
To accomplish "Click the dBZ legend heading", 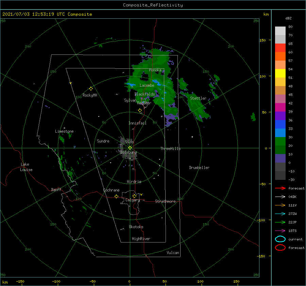I will [288, 18].
